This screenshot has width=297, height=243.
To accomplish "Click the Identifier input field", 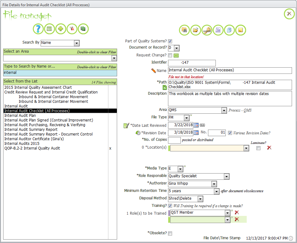I will (x=192, y=63).
